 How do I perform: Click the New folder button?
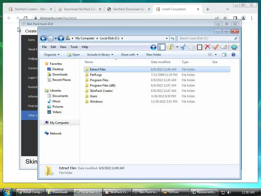[154, 55]
